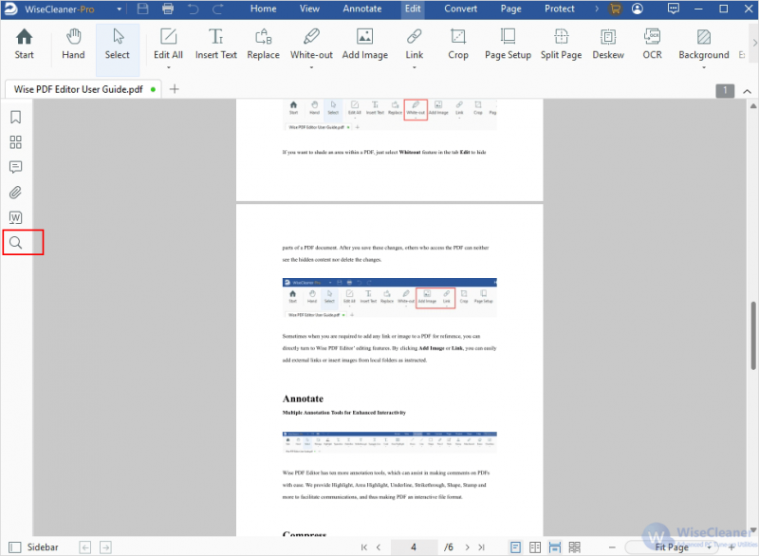Open Page Setup
The image size is (759, 556).
pos(508,44)
